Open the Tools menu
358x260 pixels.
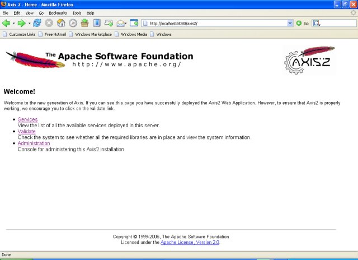(77, 13)
